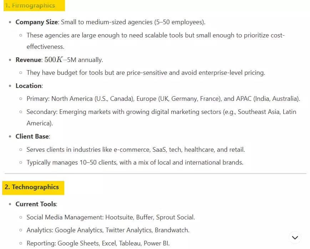Screen dimensions: 310x249
Task: Click the 'These agencies are large enough' sentence
Action: click(x=156, y=41)
